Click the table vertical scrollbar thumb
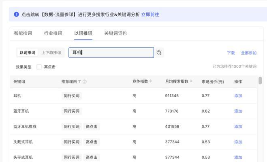The width and height of the screenshot is (267, 162). point(260,81)
